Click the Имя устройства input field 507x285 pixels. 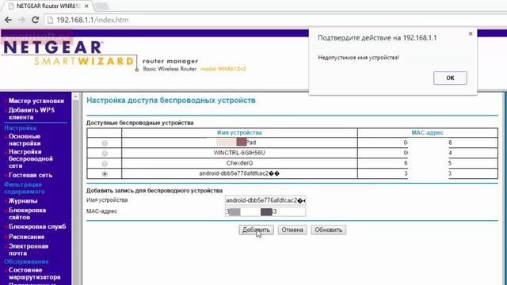coord(265,200)
